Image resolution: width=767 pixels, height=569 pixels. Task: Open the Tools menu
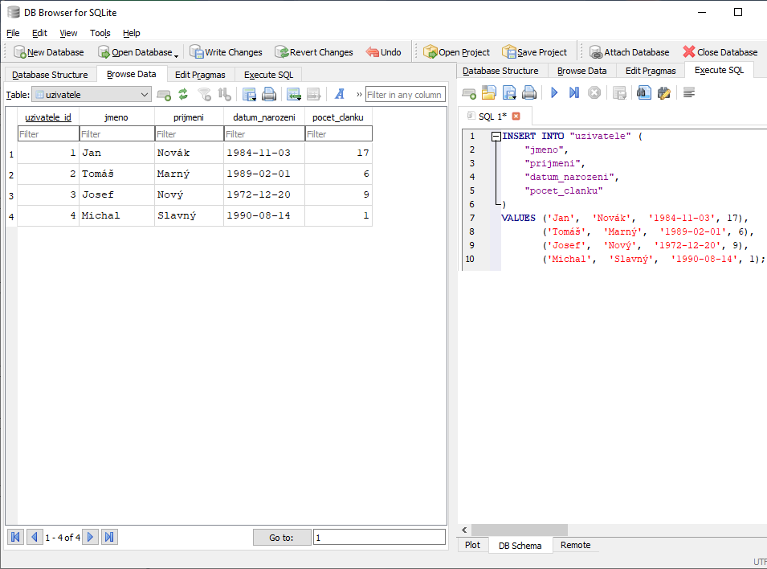coord(100,33)
